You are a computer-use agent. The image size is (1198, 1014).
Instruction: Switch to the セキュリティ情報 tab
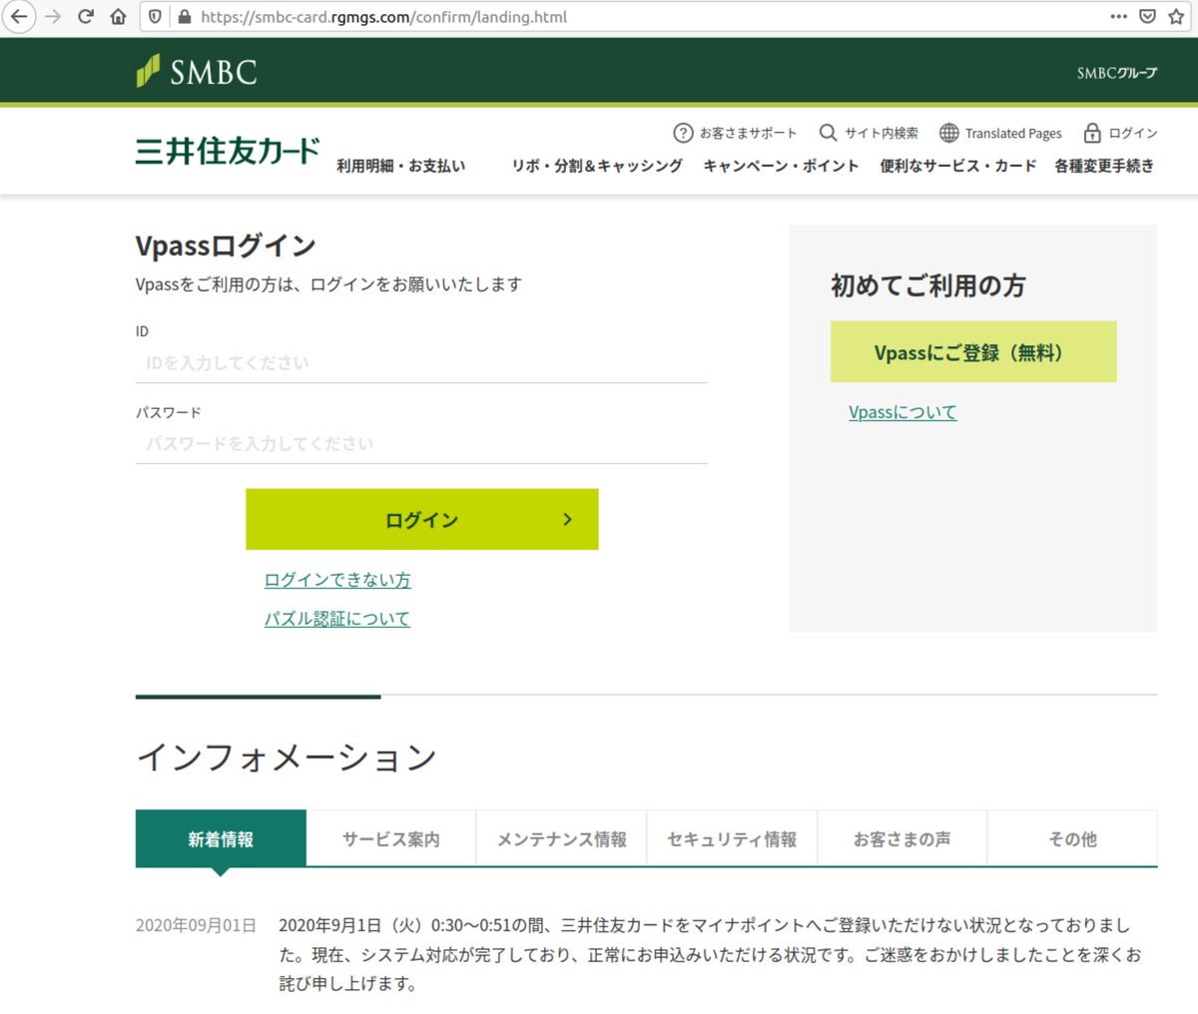[x=732, y=838]
